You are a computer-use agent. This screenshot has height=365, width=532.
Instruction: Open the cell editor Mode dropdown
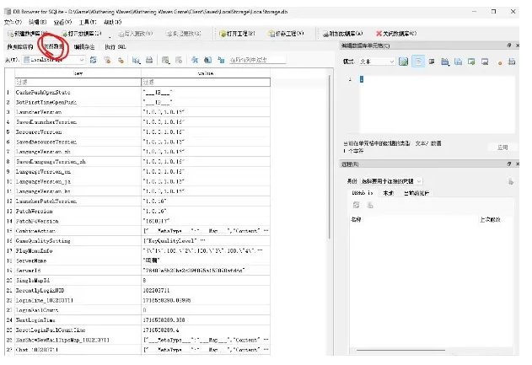point(377,62)
